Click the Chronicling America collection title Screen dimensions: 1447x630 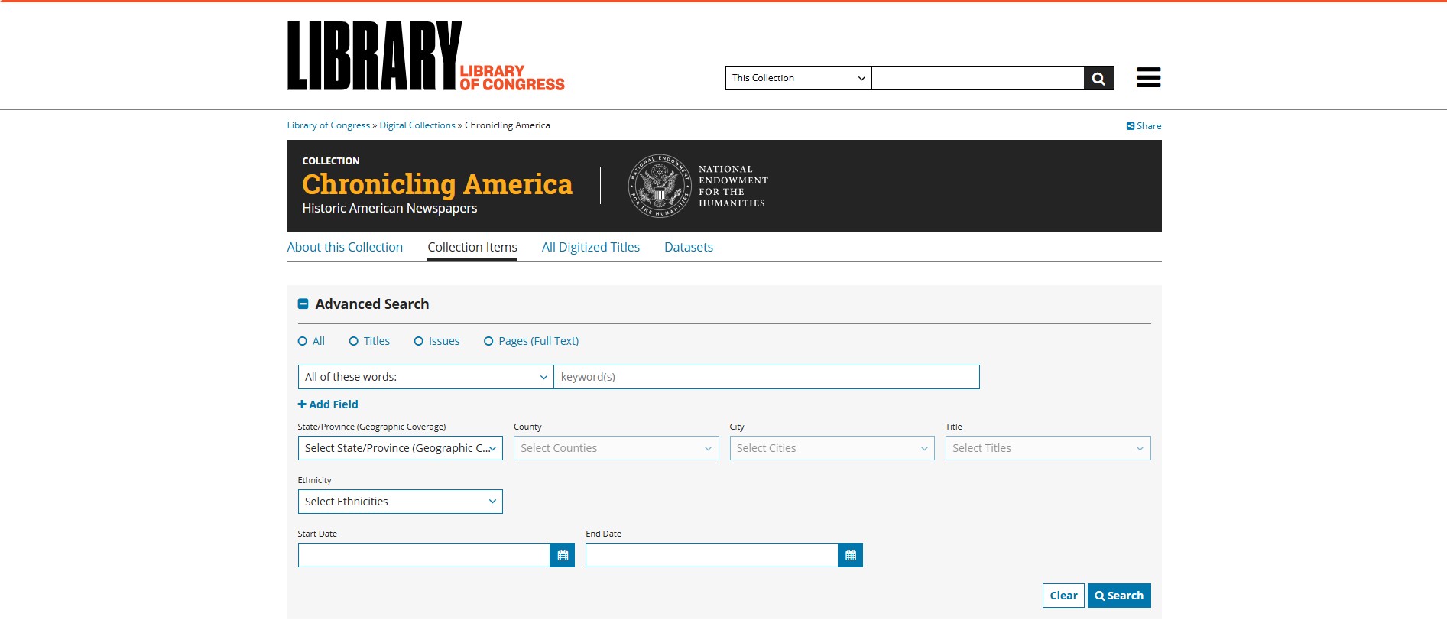pos(437,184)
